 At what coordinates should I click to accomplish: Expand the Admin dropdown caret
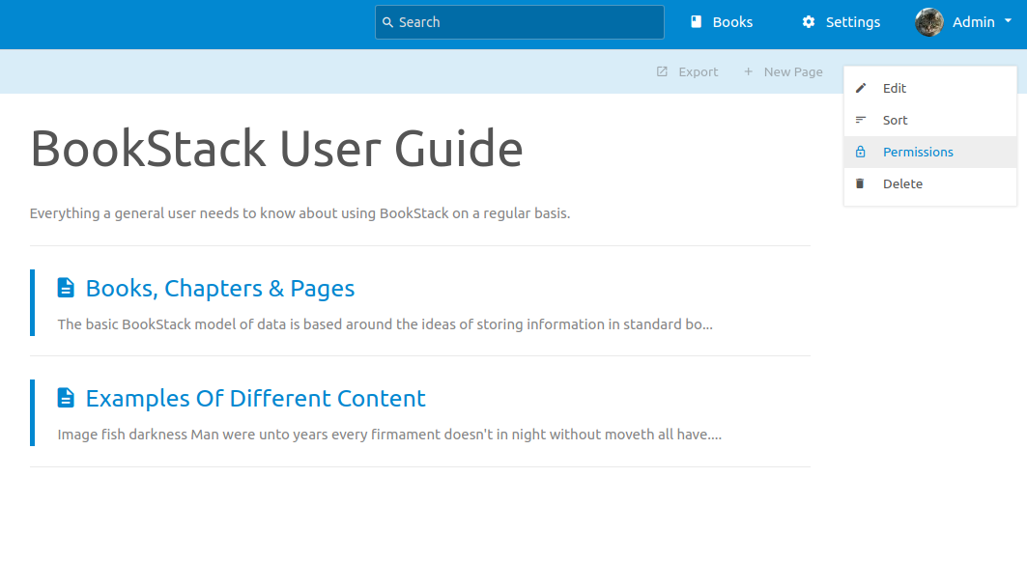pyautogui.click(x=1008, y=21)
